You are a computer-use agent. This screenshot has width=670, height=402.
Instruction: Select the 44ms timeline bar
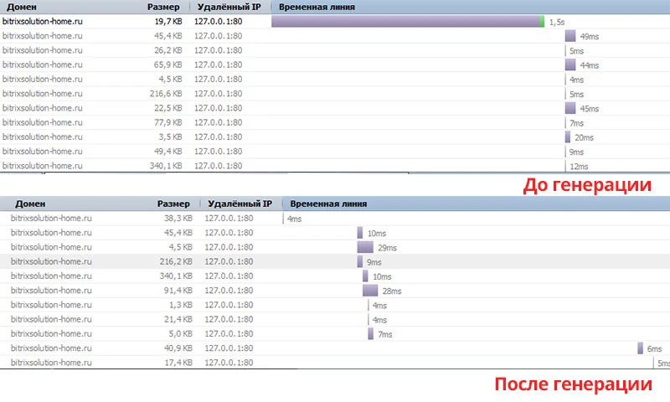pos(570,65)
